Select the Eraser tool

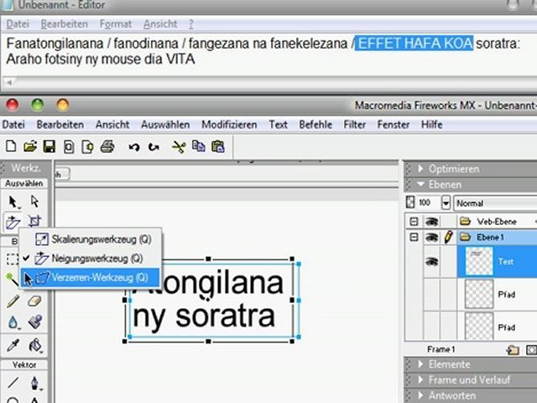(x=34, y=301)
